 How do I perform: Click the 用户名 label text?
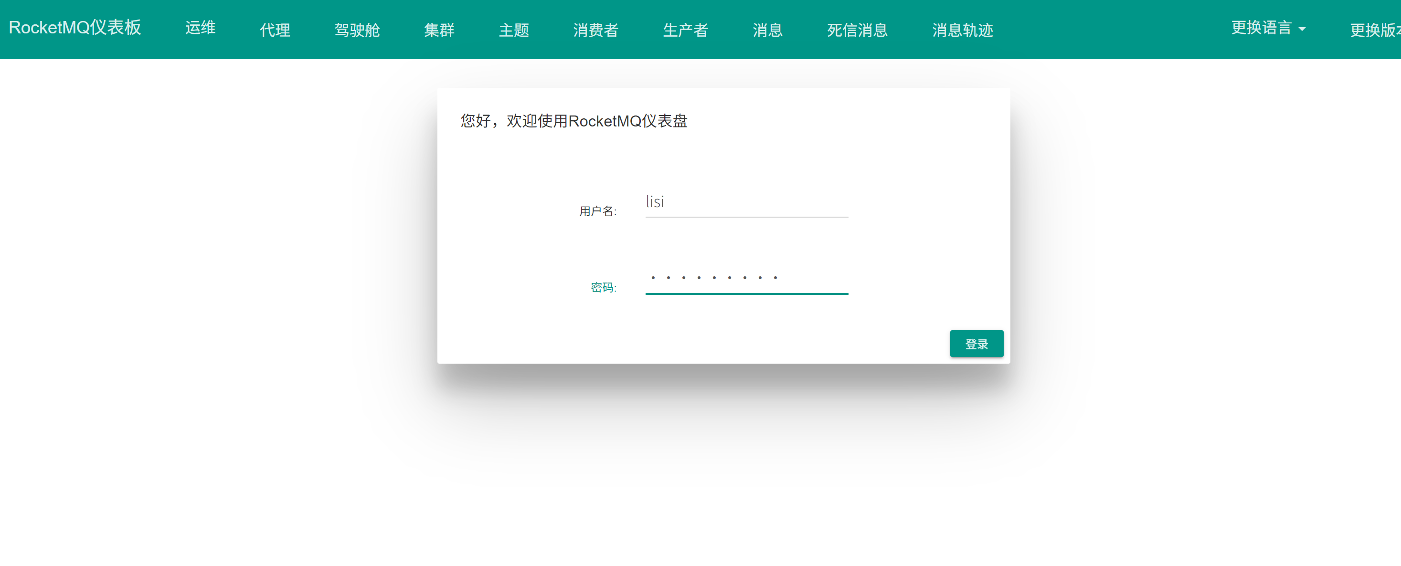597,211
